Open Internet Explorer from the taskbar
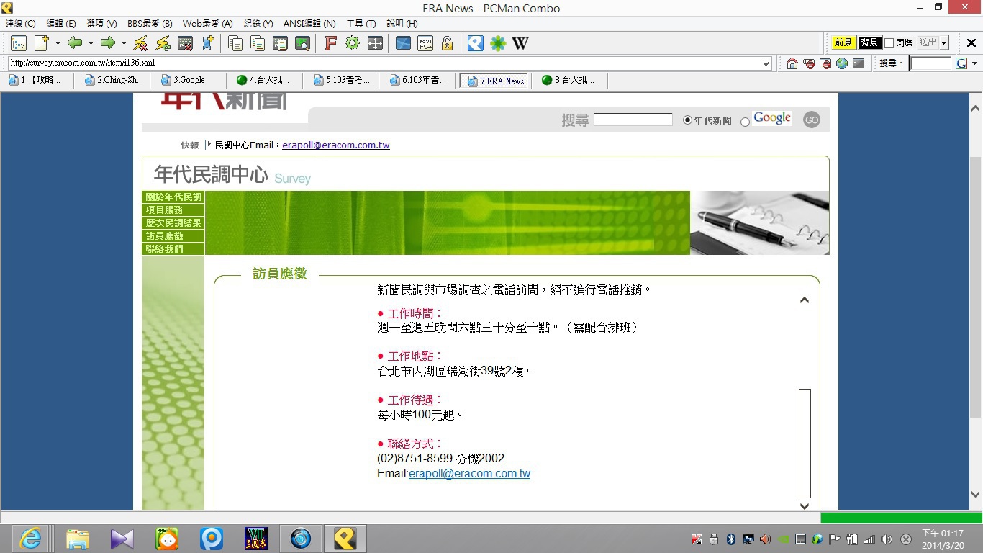The width and height of the screenshot is (983, 553). (x=30, y=538)
